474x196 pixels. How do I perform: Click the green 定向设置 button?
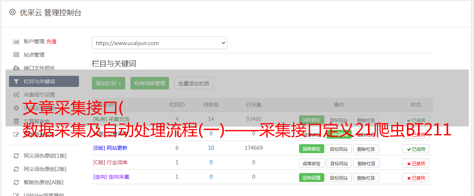click(x=311, y=178)
